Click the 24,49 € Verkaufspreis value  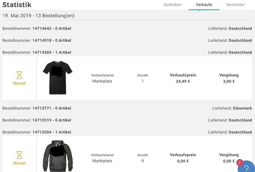pos(183,81)
